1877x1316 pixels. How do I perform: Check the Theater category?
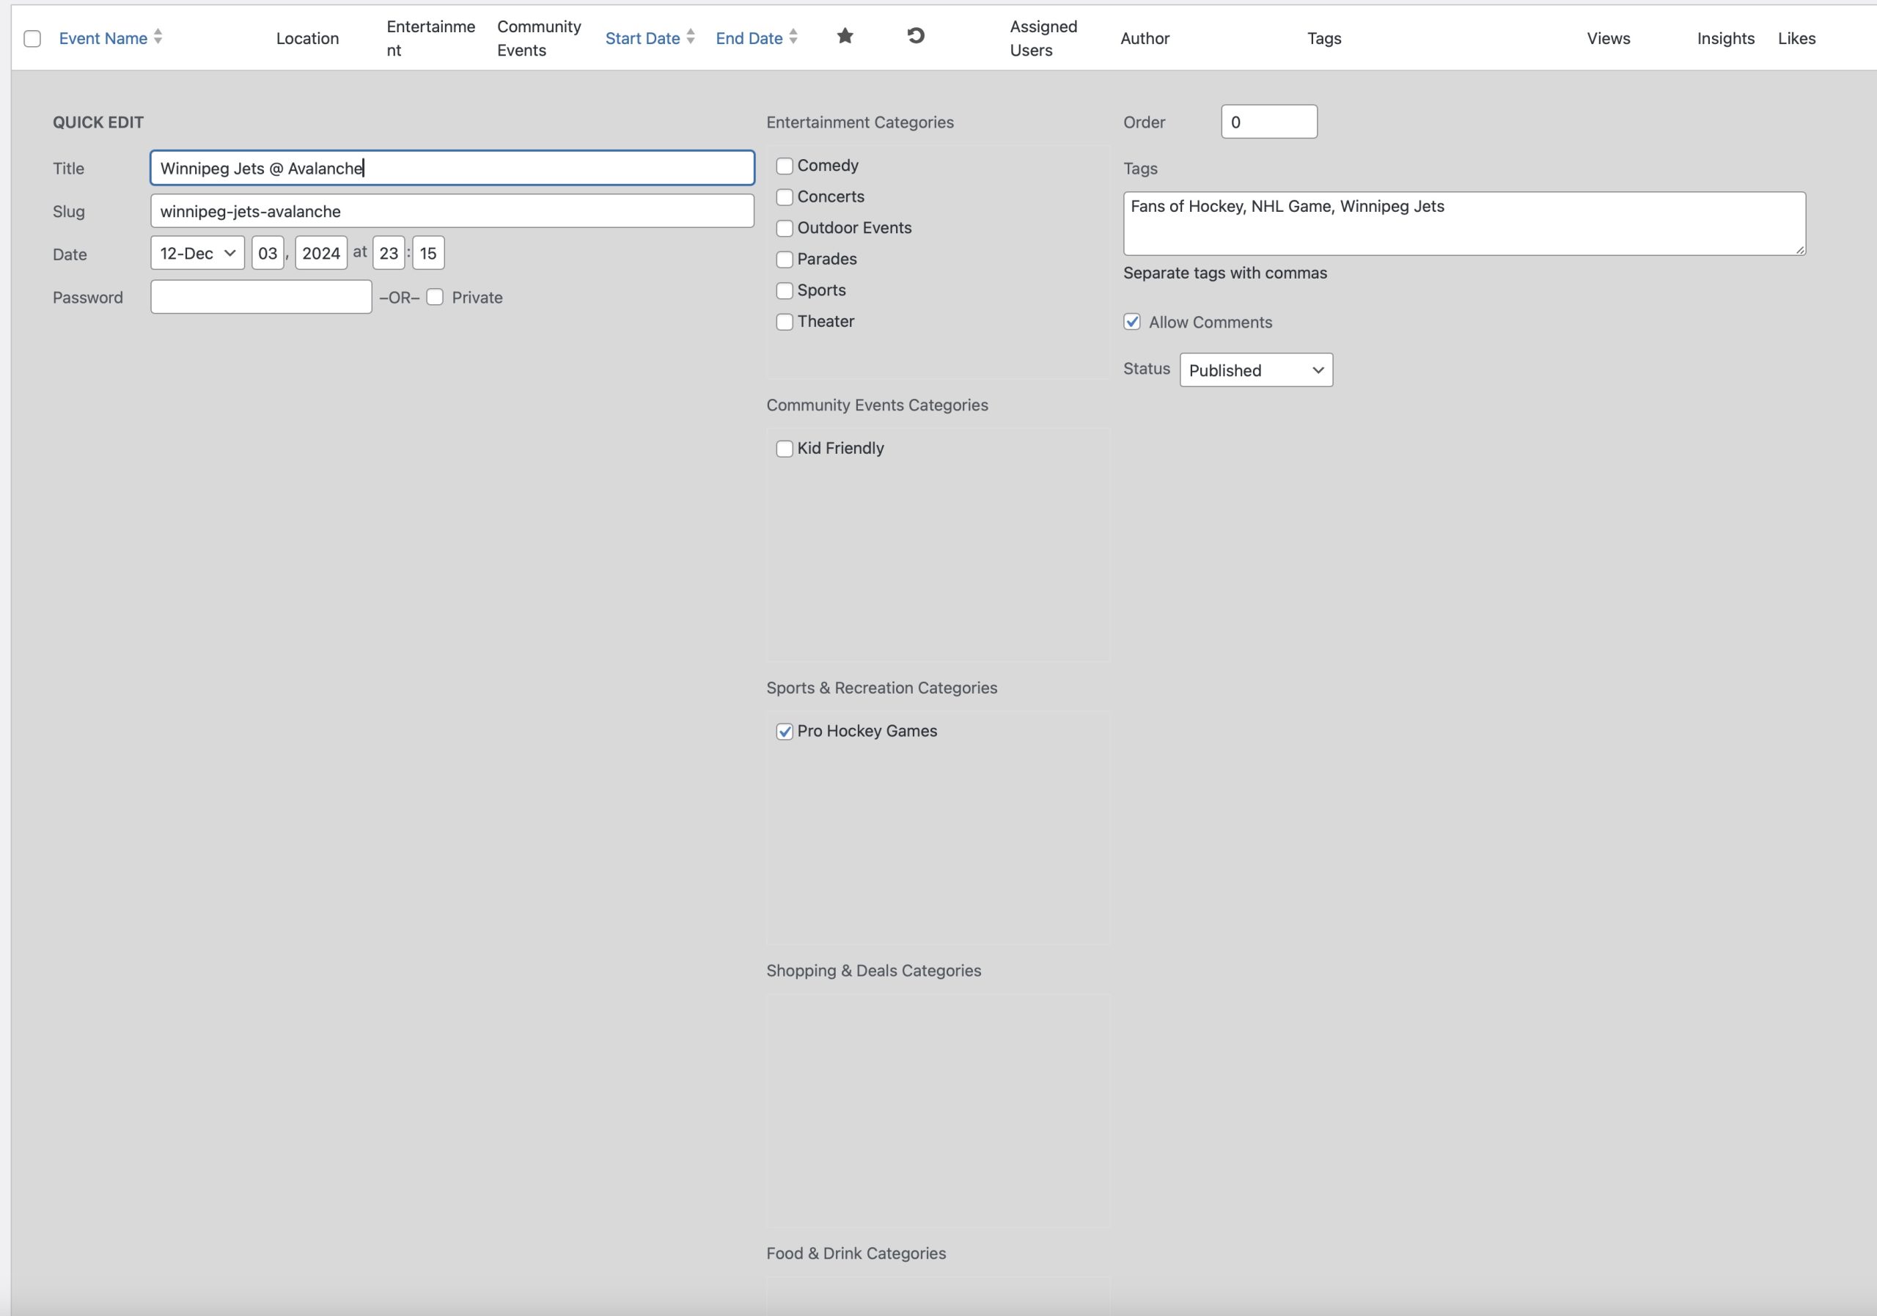click(x=785, y=321)
